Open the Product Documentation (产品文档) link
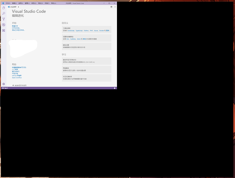235x178 pixels. tap(15, 74)
